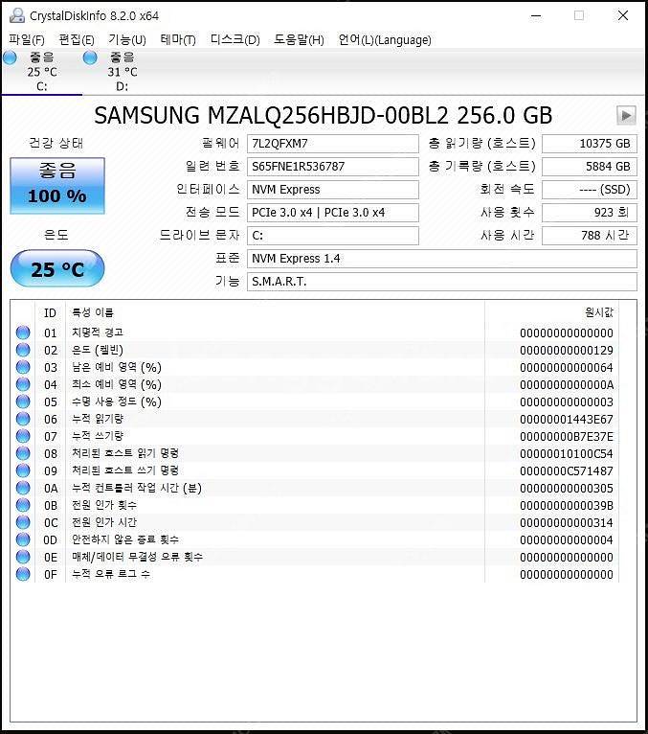Image resolution: width=648 pixels, height=734 pixels.
Task: Click the 특성 이름 column header
Action: 93,312
